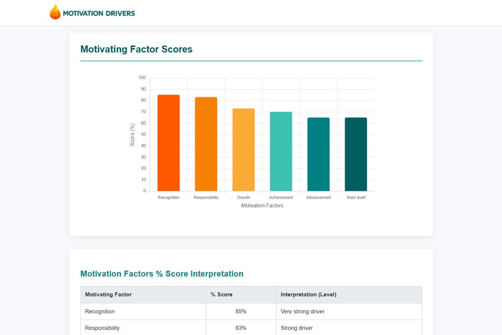Click the Interpretation (Level) column header
502x335 pixels.
(308, 295)
